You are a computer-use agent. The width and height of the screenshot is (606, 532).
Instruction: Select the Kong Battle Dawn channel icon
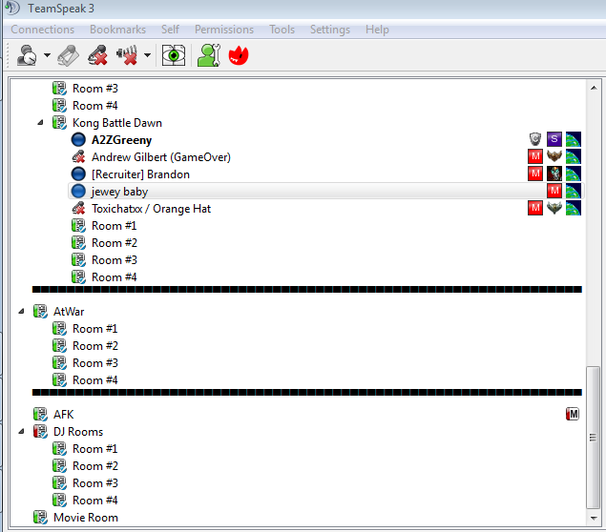pos(59,122)
